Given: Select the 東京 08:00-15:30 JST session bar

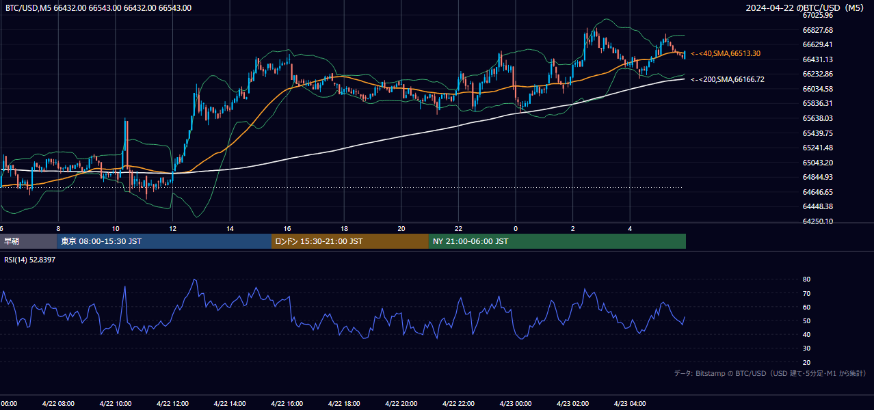Looking at the screenshot, I should 165,241.
